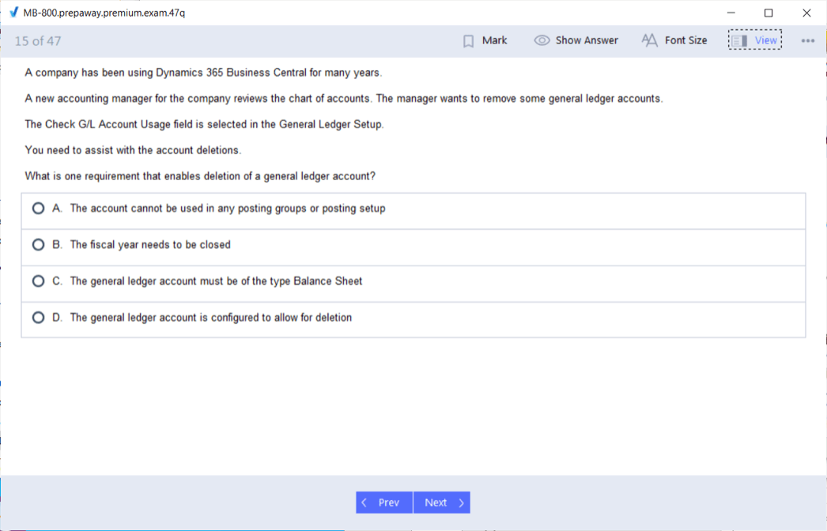The height and width of the screenshot is (531, 827).
Task: Click answer text 'configured to allow for deletion'
Action: pos(211,318)
